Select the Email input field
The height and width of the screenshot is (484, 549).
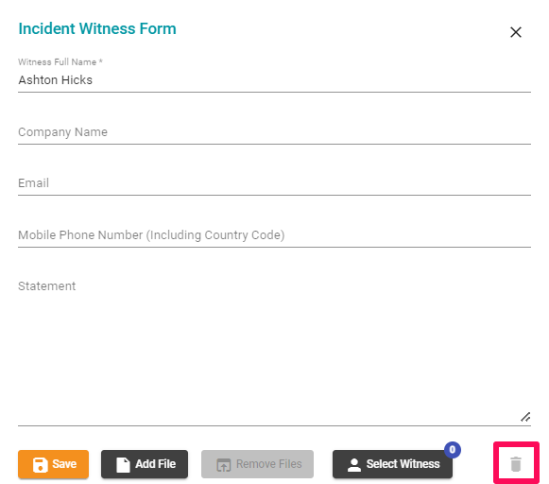click(274, 183)
